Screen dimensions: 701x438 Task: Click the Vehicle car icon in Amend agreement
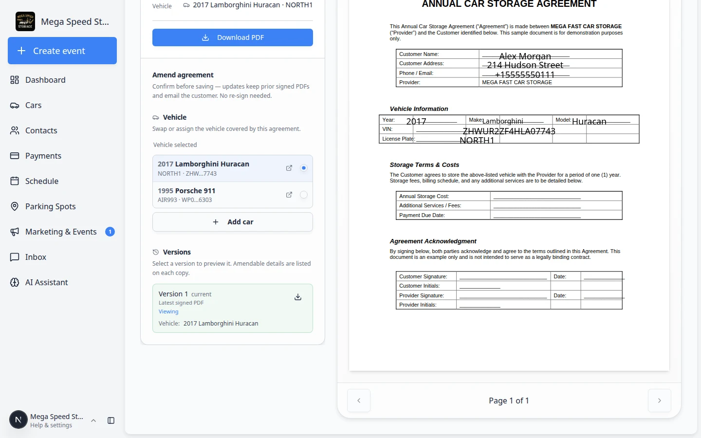tap(156, 117)
